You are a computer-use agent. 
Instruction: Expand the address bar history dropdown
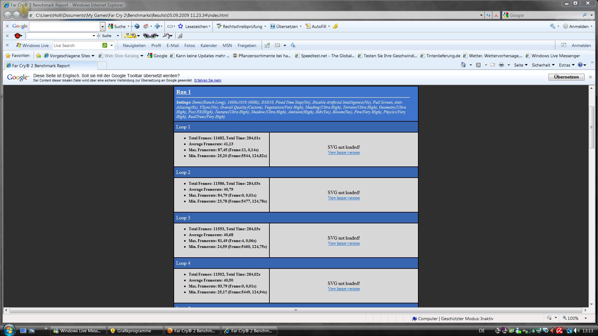pyautogui.click(x=481, y=15)
